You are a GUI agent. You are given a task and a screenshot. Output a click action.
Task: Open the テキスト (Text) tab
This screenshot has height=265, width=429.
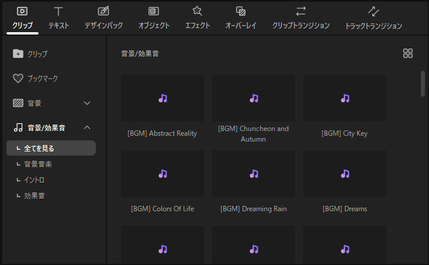tap(58, 18)
